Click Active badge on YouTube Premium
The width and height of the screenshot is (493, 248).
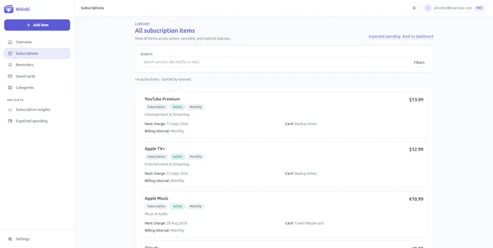pyautogui.click(x=177, y=107)
